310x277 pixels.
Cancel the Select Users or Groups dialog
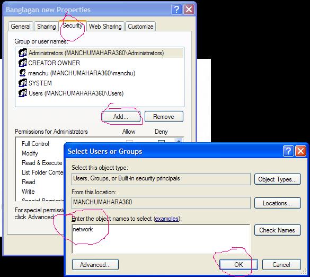[281, 265]
